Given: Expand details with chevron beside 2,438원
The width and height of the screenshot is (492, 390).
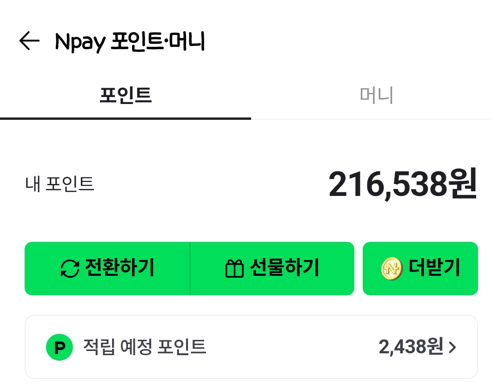Looking at the screenshot, I should (452, 347).
